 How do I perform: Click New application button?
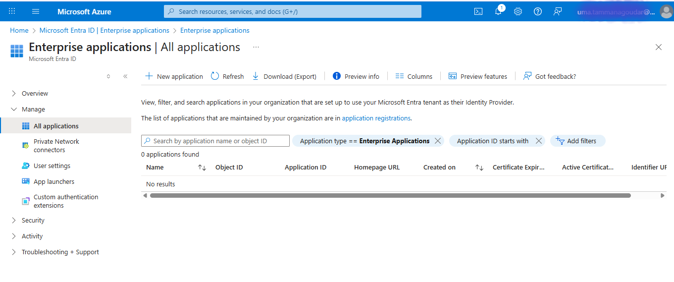(x=174, y=76)
